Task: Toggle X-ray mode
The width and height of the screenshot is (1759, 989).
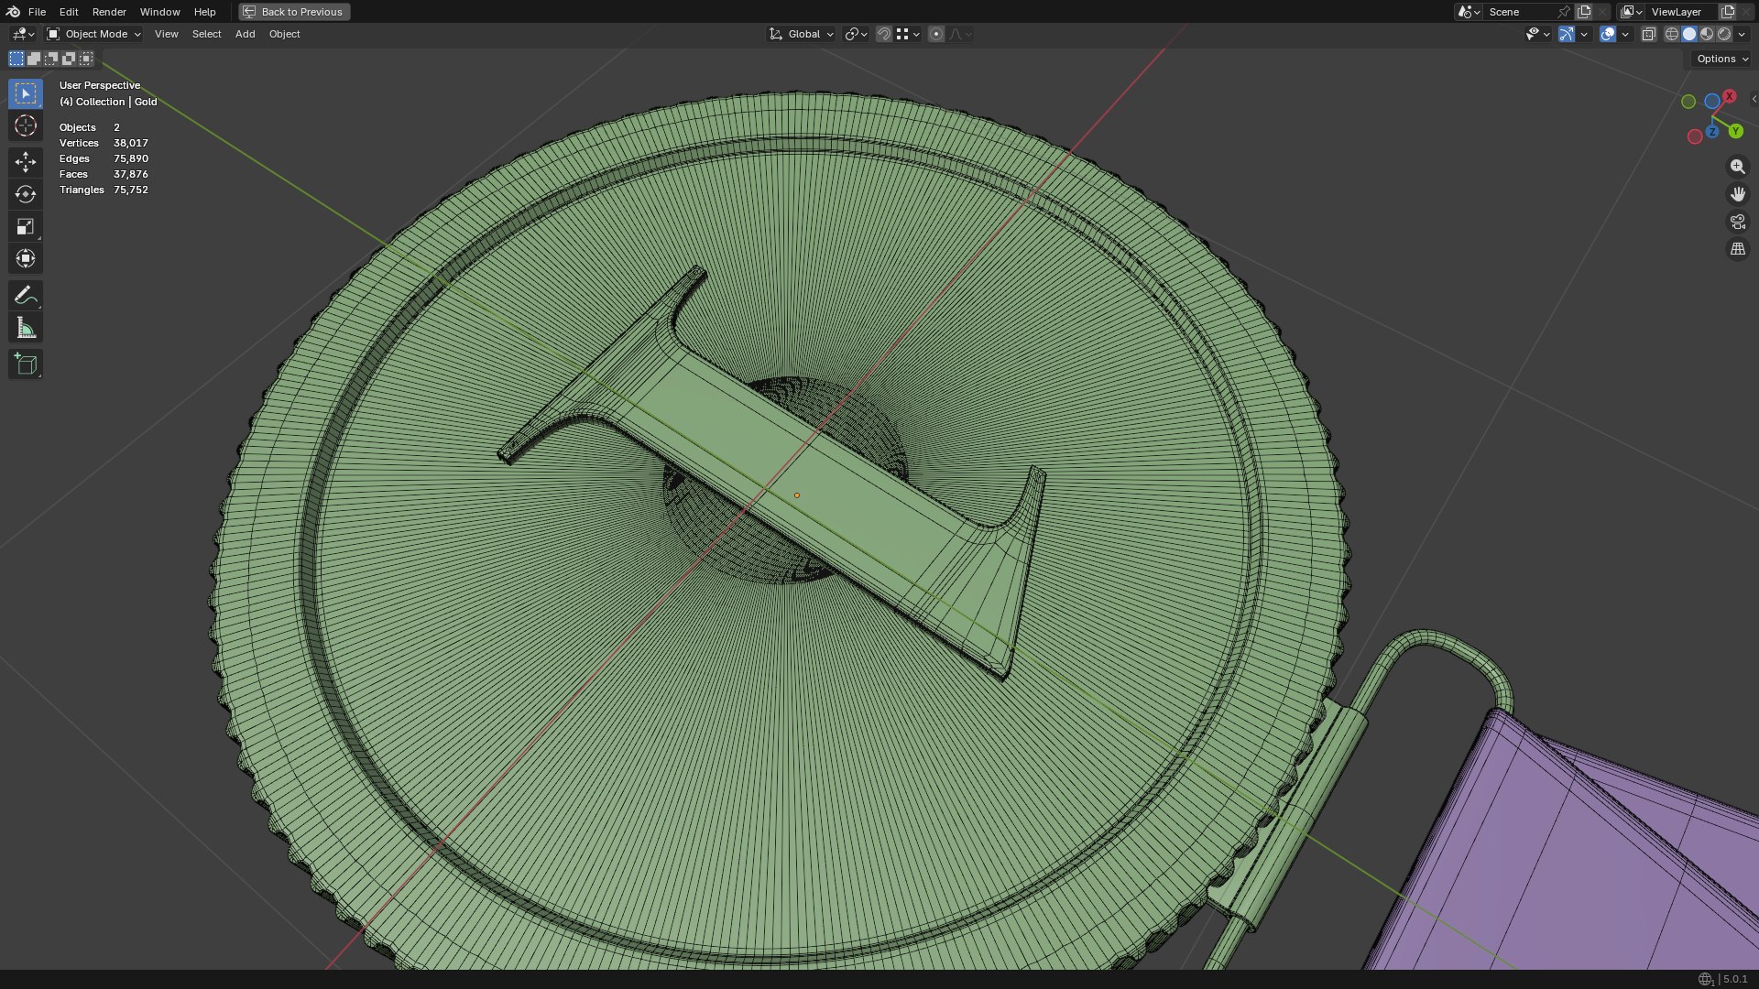Action: (x=1648, y=34)
